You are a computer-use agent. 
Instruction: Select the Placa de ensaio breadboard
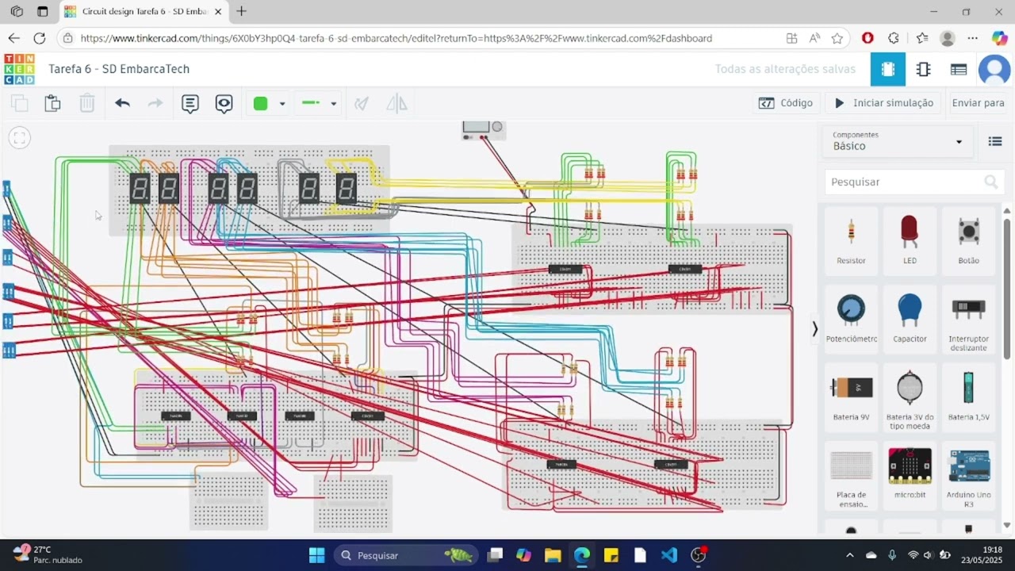tap(851, 474)
